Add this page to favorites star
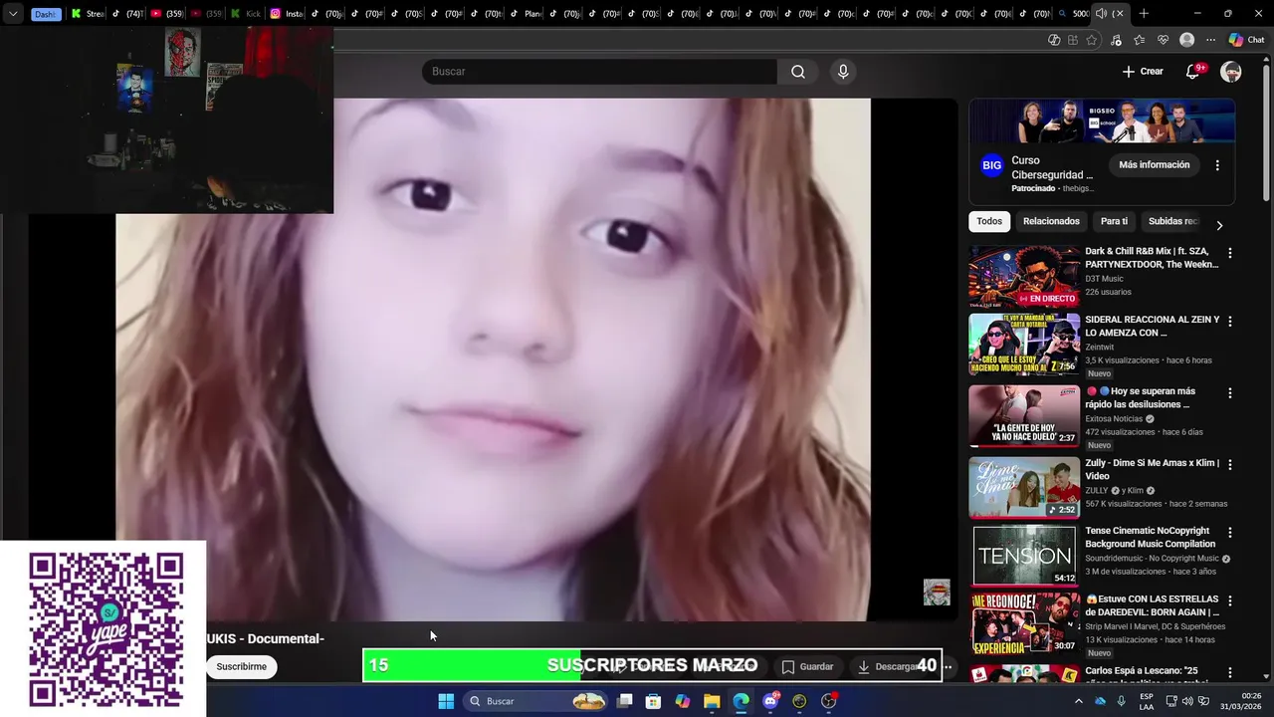Screen dimensions: 1274x717 [1092, 40]
